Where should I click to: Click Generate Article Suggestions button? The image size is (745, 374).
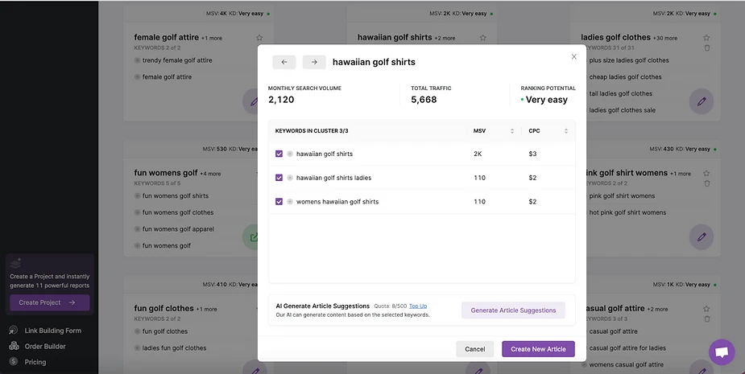[513, 310]
